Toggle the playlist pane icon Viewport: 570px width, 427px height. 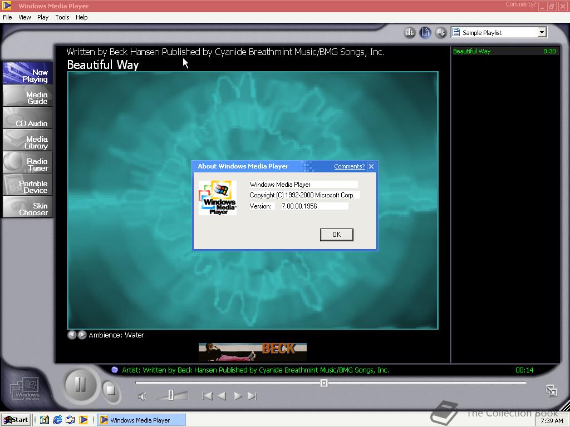(425, 32)
